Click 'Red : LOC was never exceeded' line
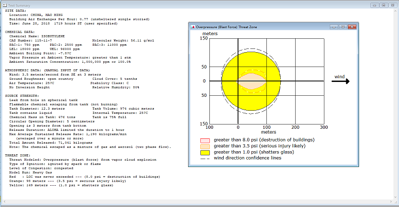399x207 pixels. [85, 177]
